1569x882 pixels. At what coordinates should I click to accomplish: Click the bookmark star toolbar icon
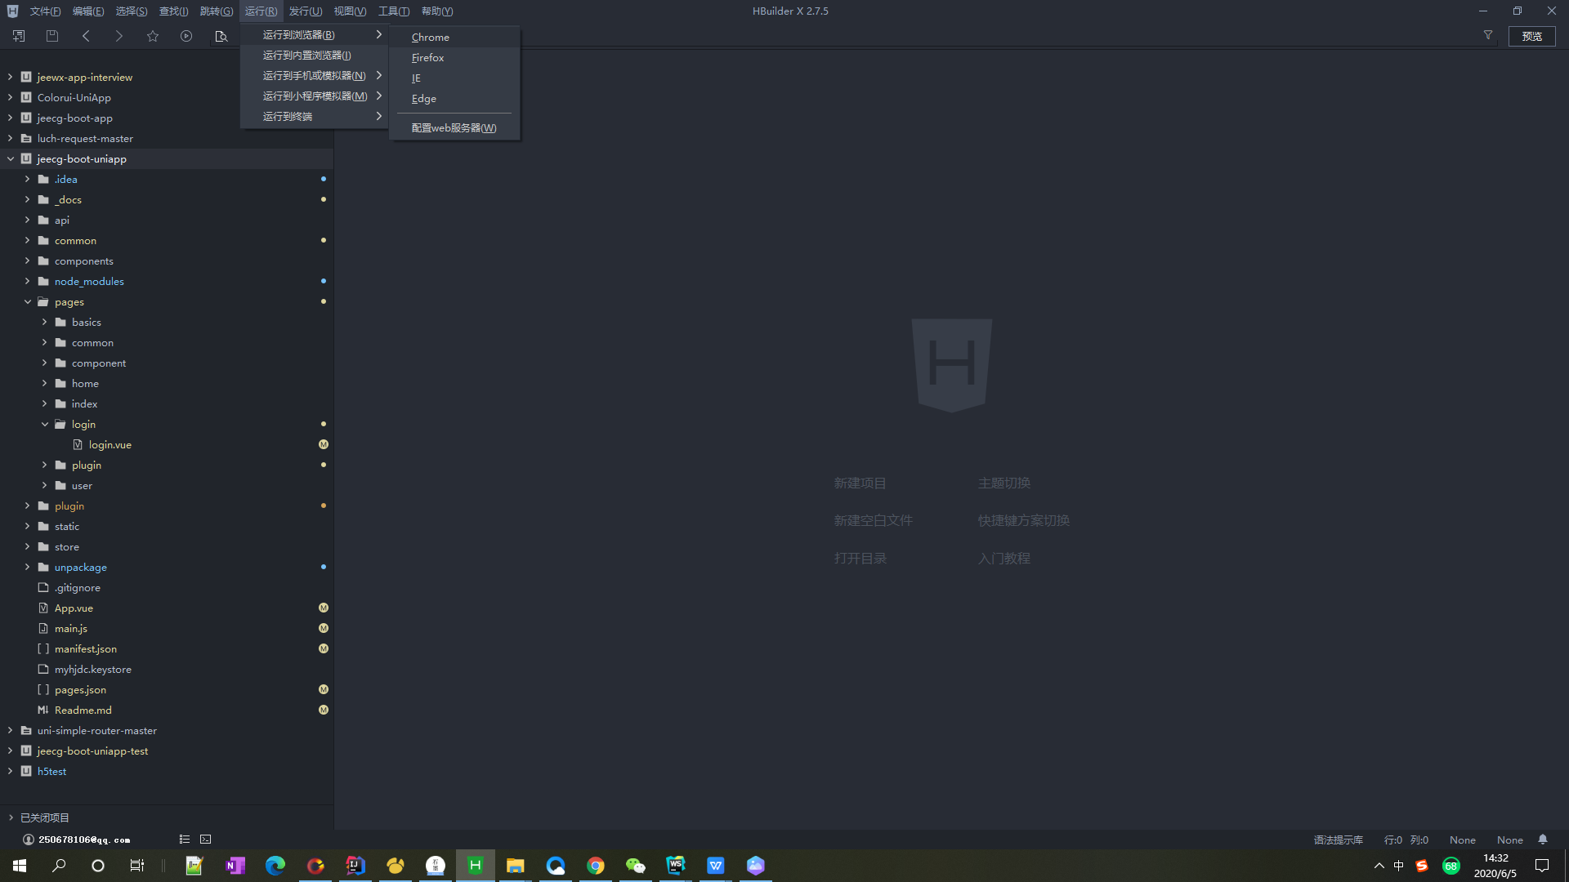pos(153,36)
